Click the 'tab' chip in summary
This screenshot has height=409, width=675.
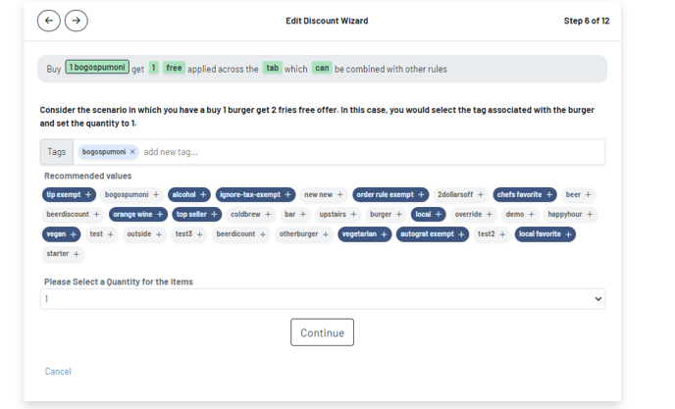coord(272,68)
